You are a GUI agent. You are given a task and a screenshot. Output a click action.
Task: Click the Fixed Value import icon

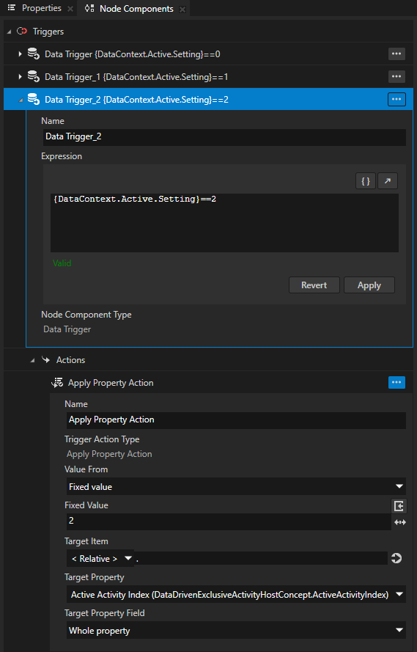tap(399, 505)
